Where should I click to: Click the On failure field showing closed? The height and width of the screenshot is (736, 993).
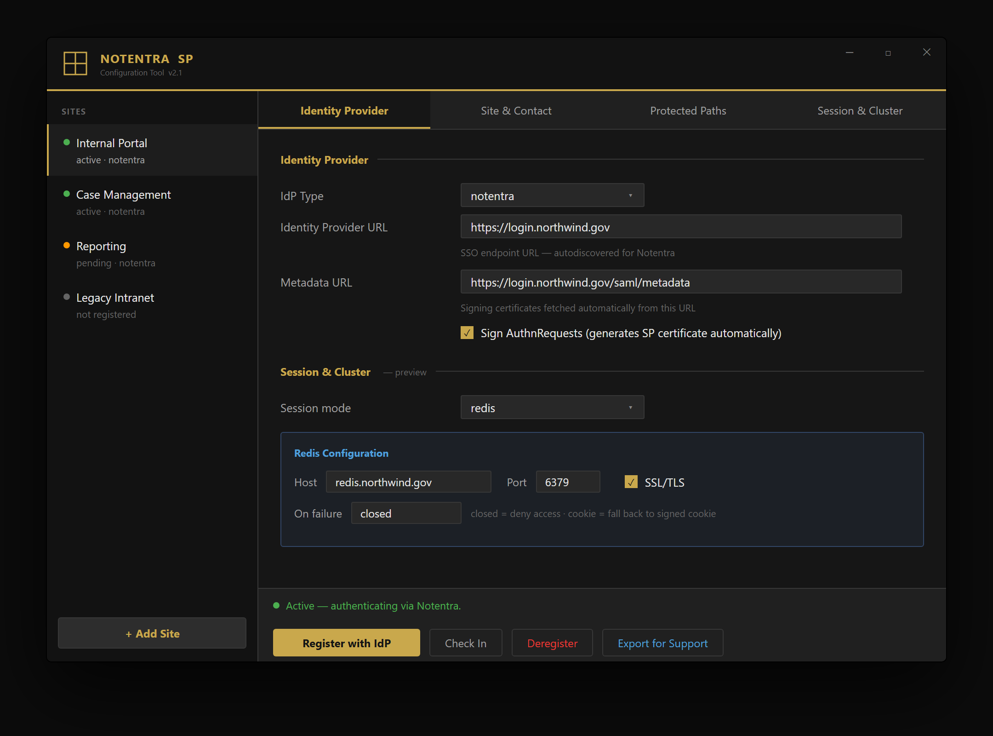(x=406, y=513)
